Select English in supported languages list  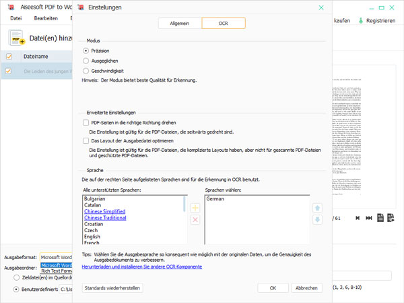pos(92,237)
